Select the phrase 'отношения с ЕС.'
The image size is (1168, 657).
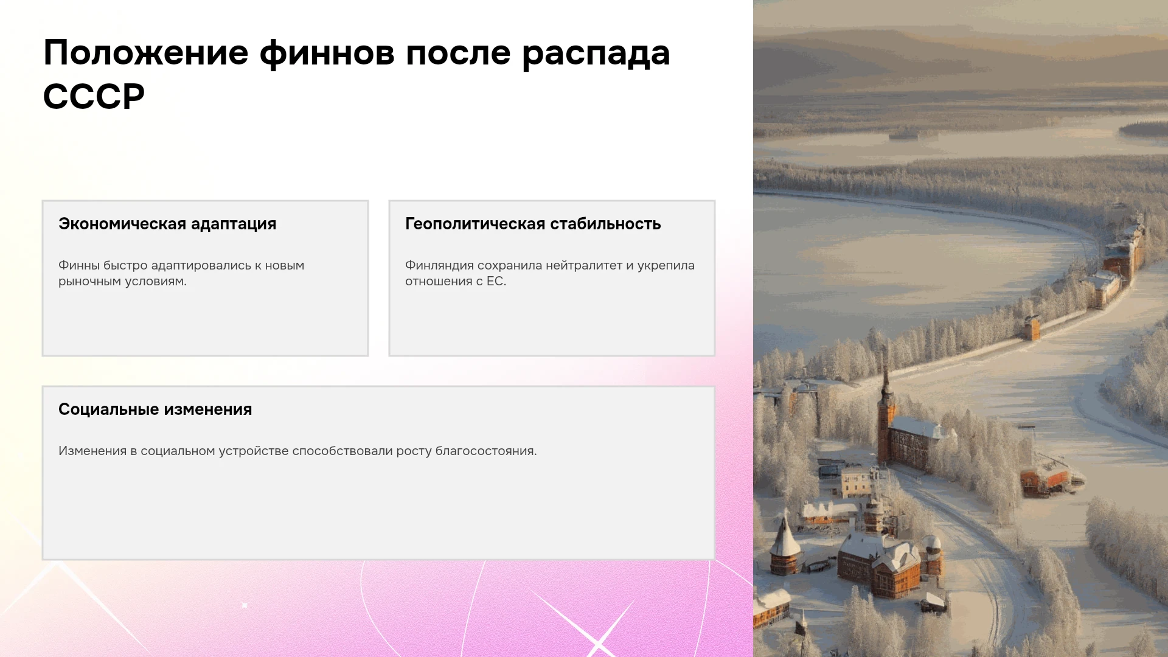[456, 281]
